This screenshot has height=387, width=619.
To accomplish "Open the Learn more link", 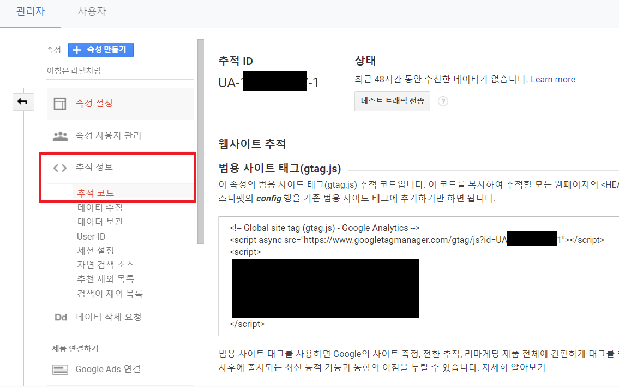I will pos(552,80).
